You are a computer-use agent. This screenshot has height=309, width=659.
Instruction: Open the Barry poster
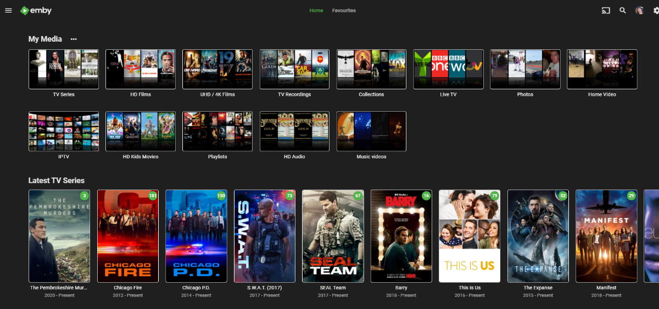click(x=401, y=236)
